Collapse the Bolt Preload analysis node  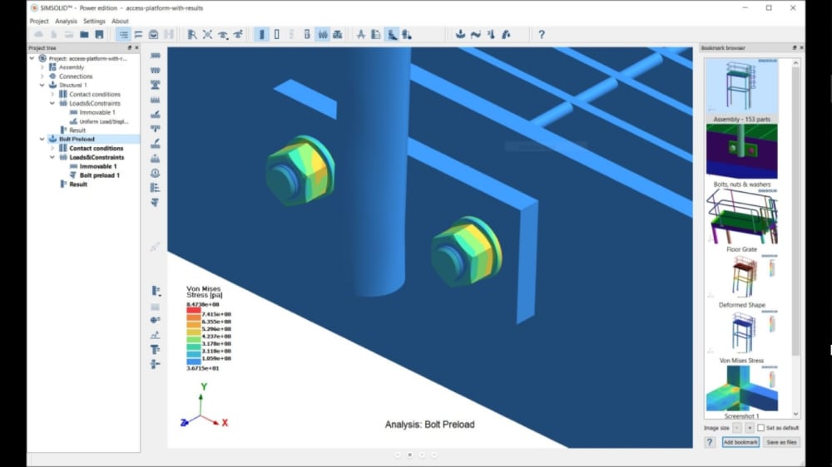click(42, 140)
